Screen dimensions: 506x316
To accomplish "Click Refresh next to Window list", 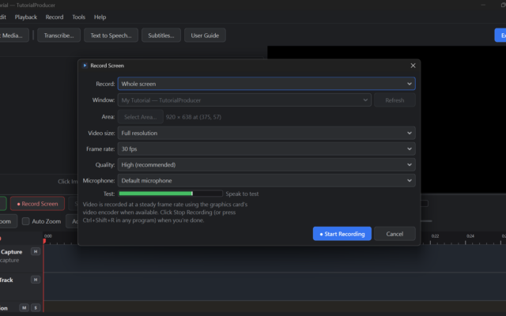I will coord(395,100).
